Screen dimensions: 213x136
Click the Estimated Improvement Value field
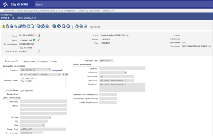(x=108, y=94)
